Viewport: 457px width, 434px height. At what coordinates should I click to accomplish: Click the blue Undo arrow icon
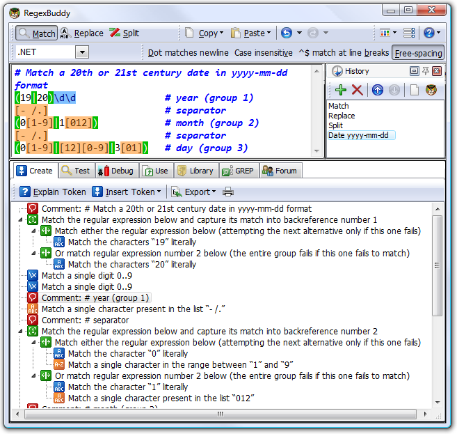[x=287, y=33]
